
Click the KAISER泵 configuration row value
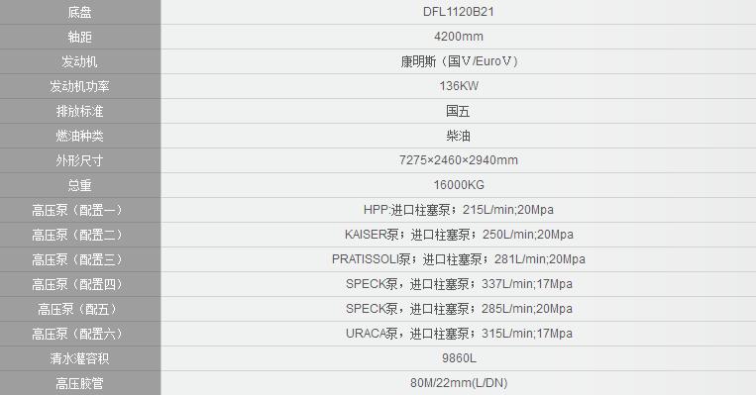click(459, 235)
